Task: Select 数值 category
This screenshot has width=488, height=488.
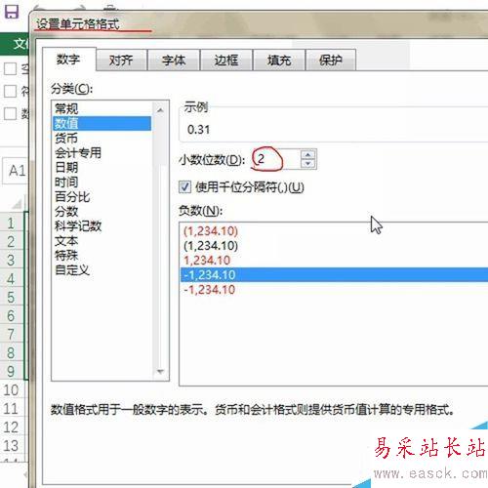Action: (102, 123)
